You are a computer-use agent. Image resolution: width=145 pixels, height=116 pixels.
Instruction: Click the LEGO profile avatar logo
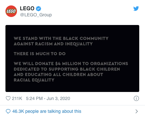click(x=11, y=11)
